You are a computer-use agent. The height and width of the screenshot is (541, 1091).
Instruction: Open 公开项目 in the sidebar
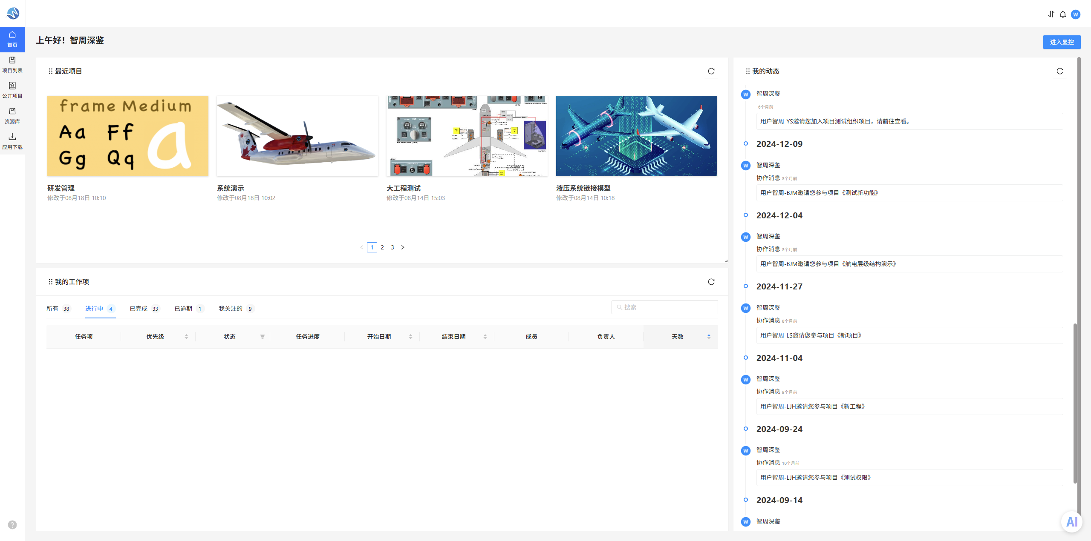click(x=12, y=90)
